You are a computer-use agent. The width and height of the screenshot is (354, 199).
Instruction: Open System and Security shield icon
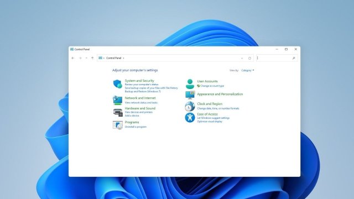point(117,84)
